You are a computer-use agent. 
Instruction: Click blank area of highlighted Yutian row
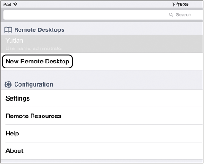click(x=133, y=44)
